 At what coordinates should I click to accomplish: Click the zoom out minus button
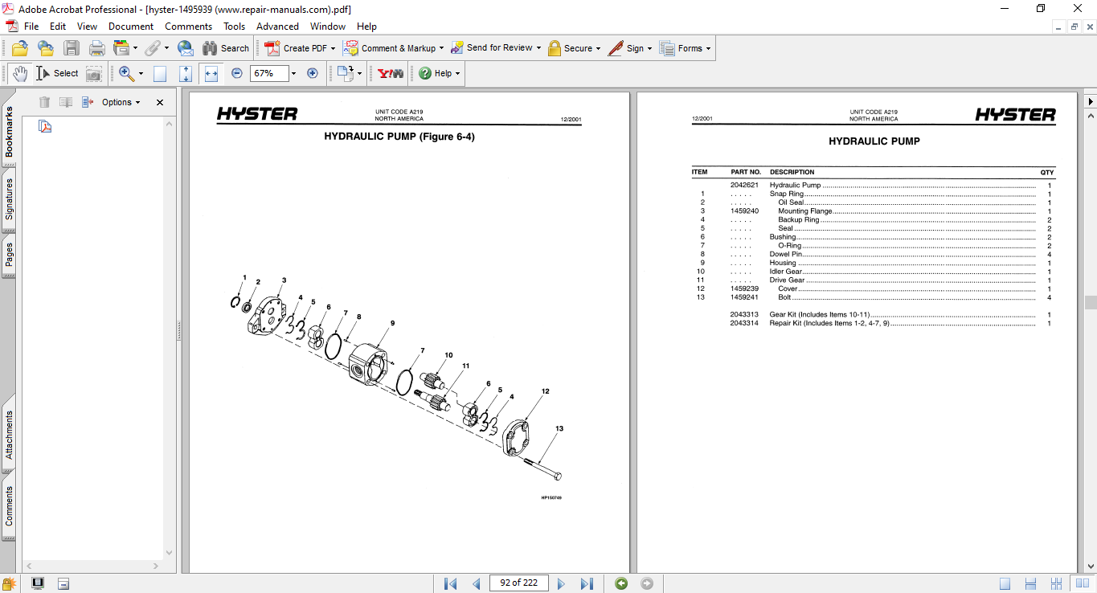pos(237,73)
